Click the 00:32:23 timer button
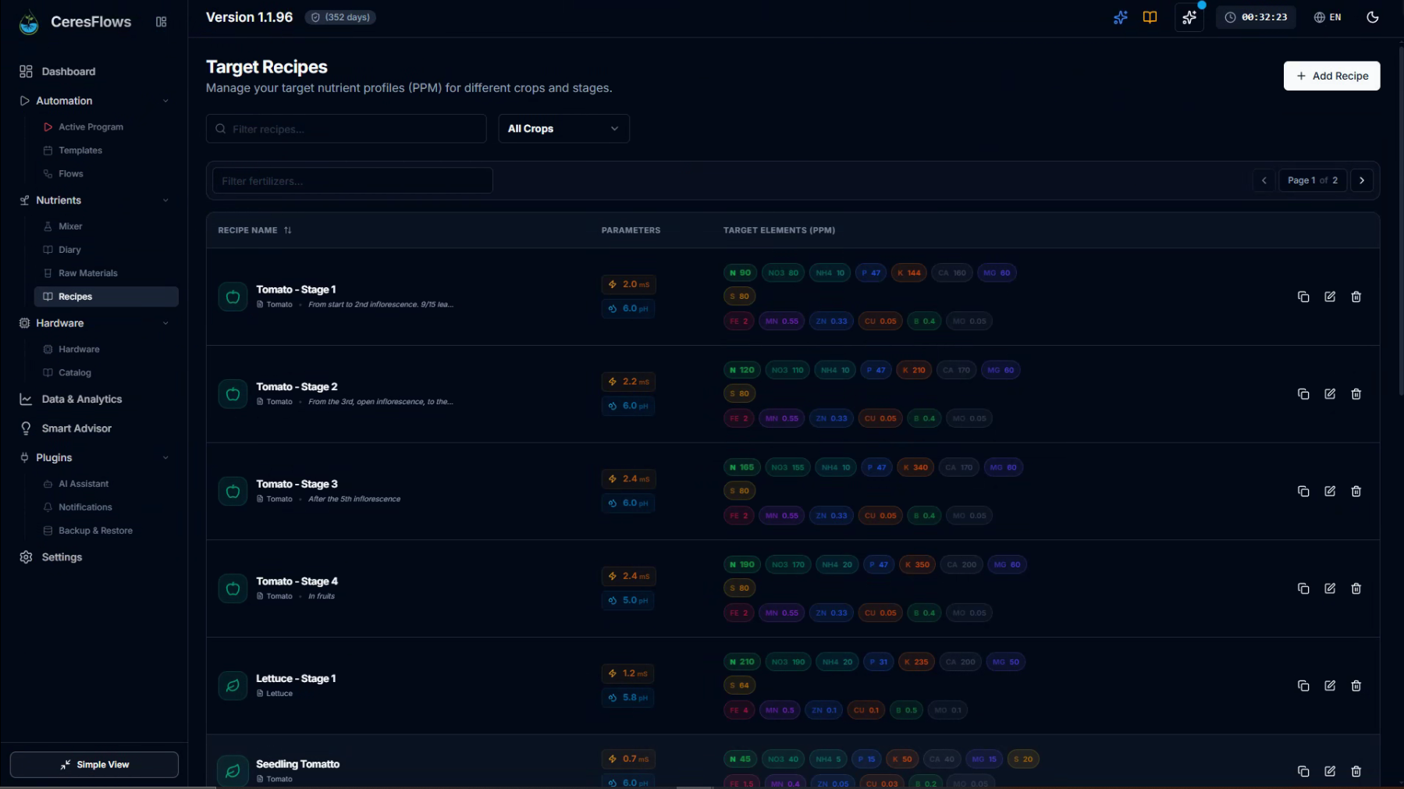The image size is (1404, 789). click(1256, 17)
